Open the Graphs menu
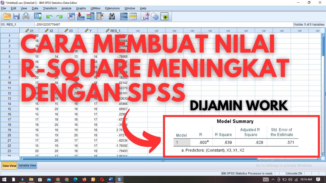This screenshot has width=326, height=183. click(81, 8)
